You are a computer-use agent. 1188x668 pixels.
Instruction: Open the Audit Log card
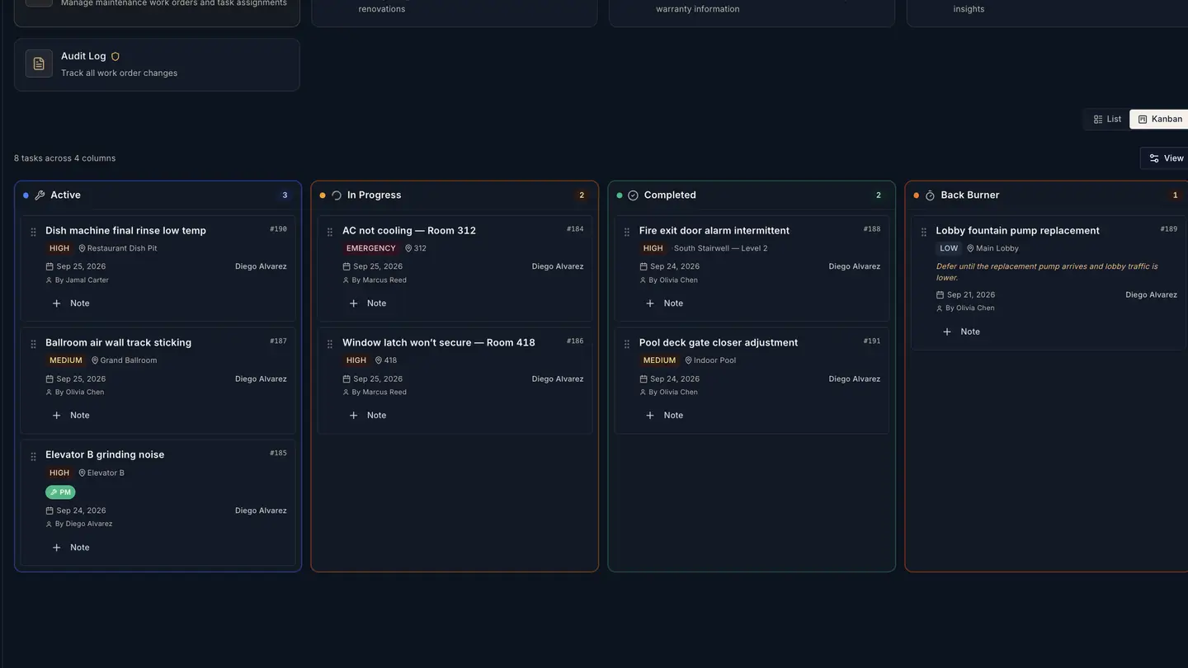click(x=157, y=64)
